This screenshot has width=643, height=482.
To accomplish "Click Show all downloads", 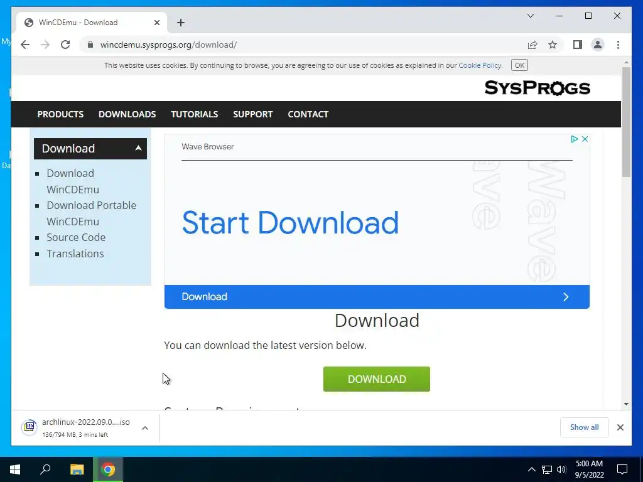I will tap(584, 427).
